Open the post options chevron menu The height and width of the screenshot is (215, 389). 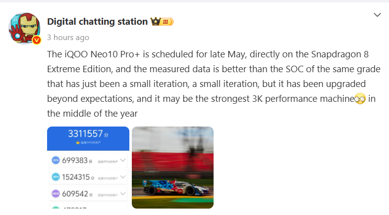pyautogui.click(x=378, y=15)
